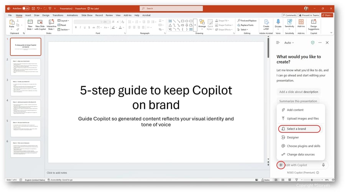Expand the Section dropdown
Screen dimensions: 345x192
tap(64, 29)
